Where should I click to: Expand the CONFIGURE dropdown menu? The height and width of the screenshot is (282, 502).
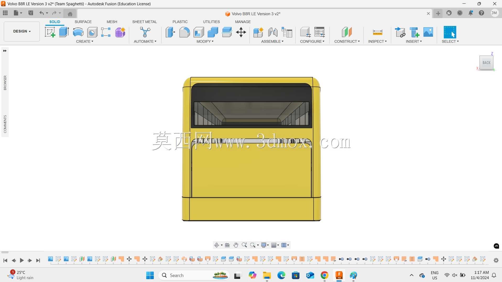(x=312, y=41)
